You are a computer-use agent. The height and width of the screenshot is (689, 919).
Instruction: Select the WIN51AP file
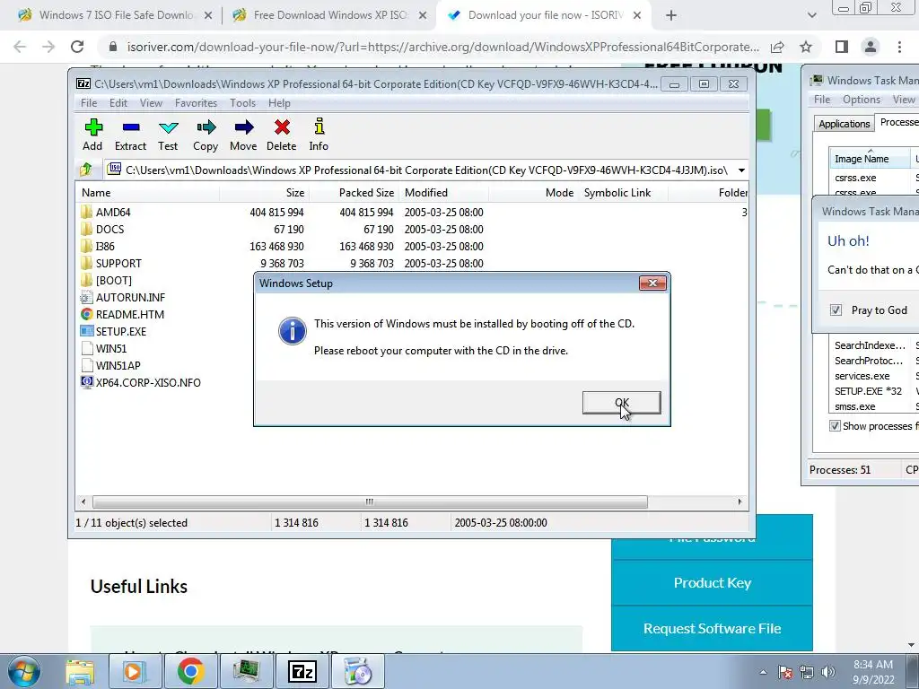tap(118, 365)
